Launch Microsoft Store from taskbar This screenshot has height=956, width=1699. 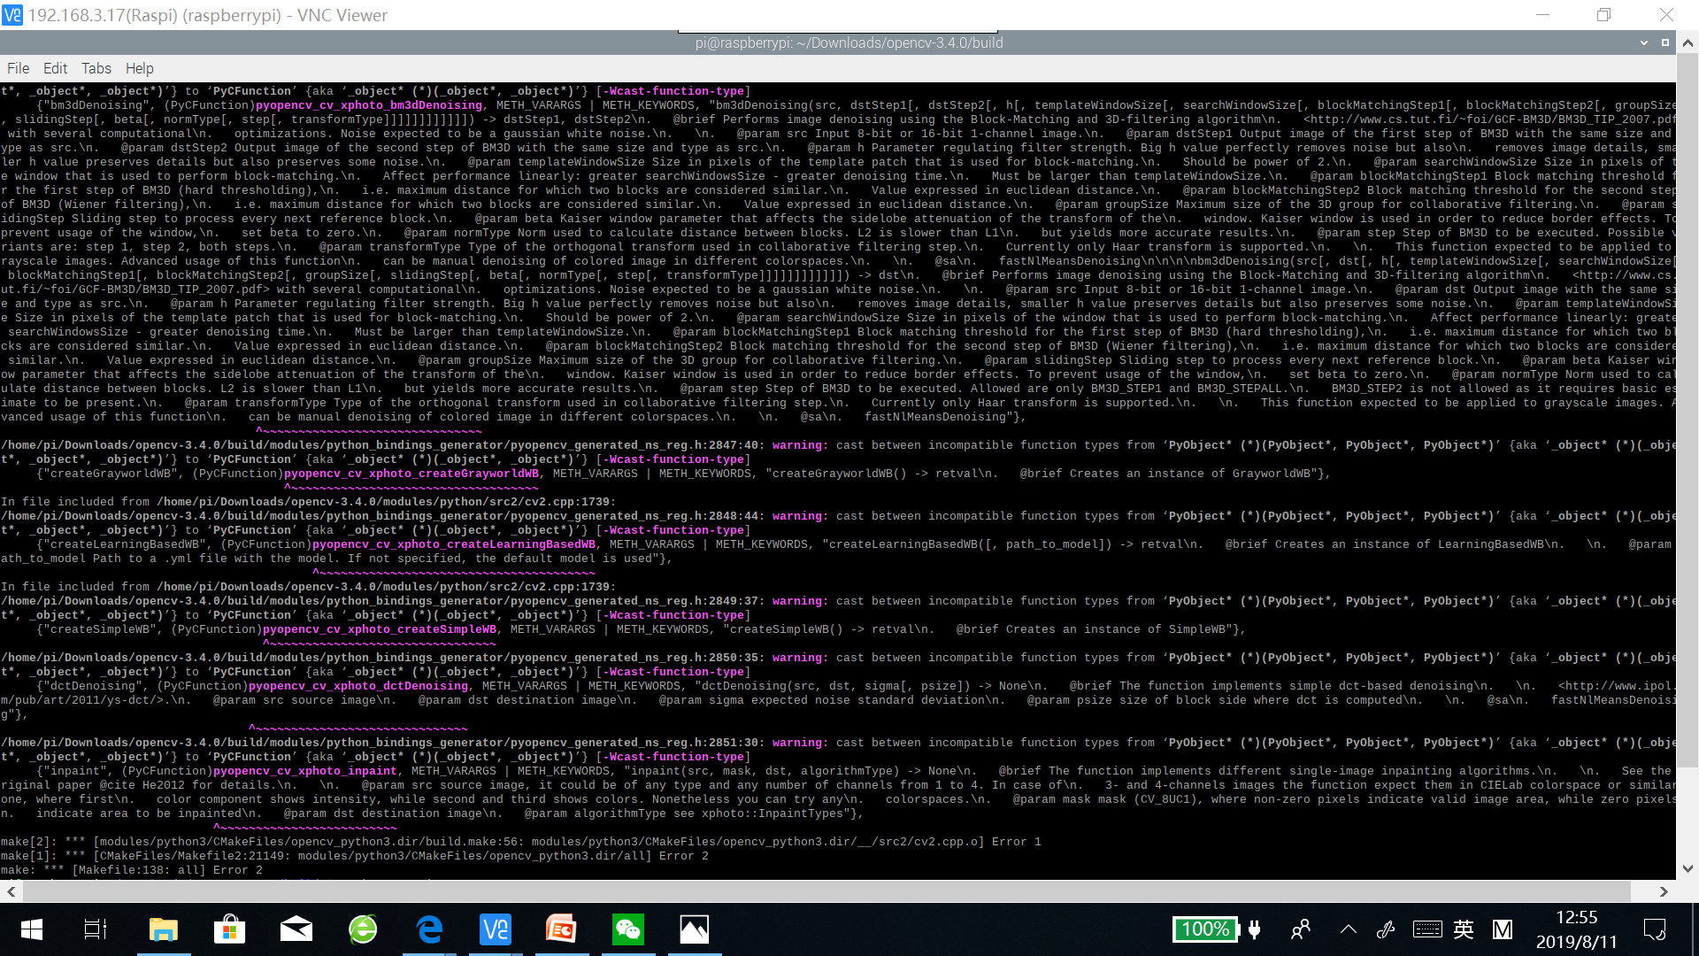coord(229,929)
